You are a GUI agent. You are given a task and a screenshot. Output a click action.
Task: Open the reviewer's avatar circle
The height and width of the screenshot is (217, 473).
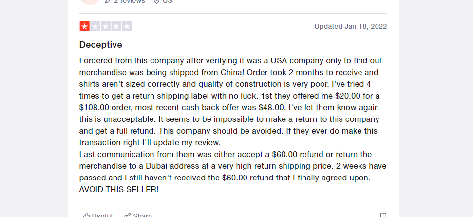click(90, 2)
